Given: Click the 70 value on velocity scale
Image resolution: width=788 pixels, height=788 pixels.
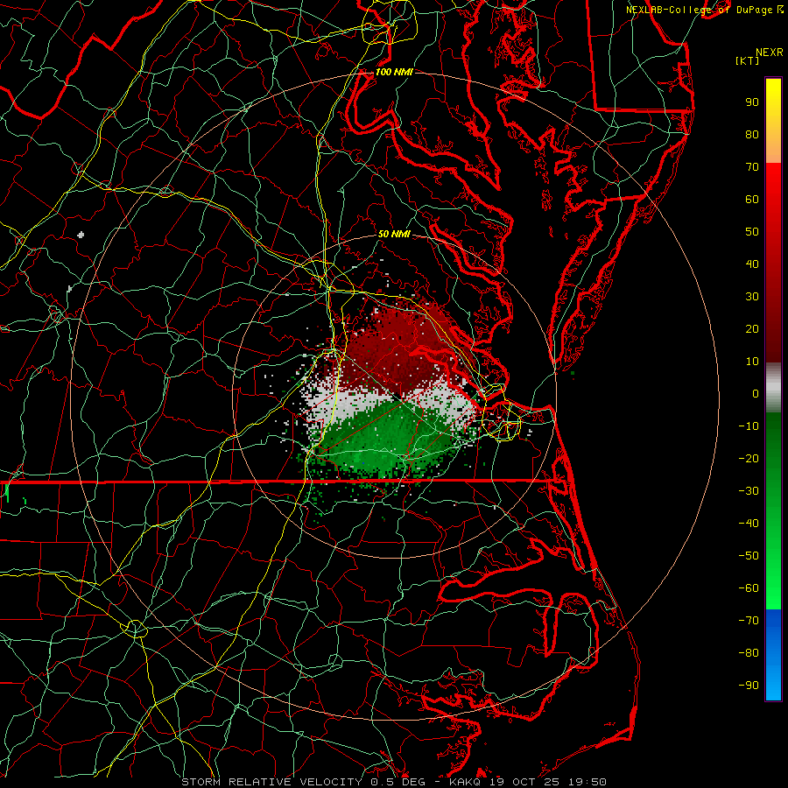Looking at the screenshot, I should pyautogui.click(x=752, y=167).
